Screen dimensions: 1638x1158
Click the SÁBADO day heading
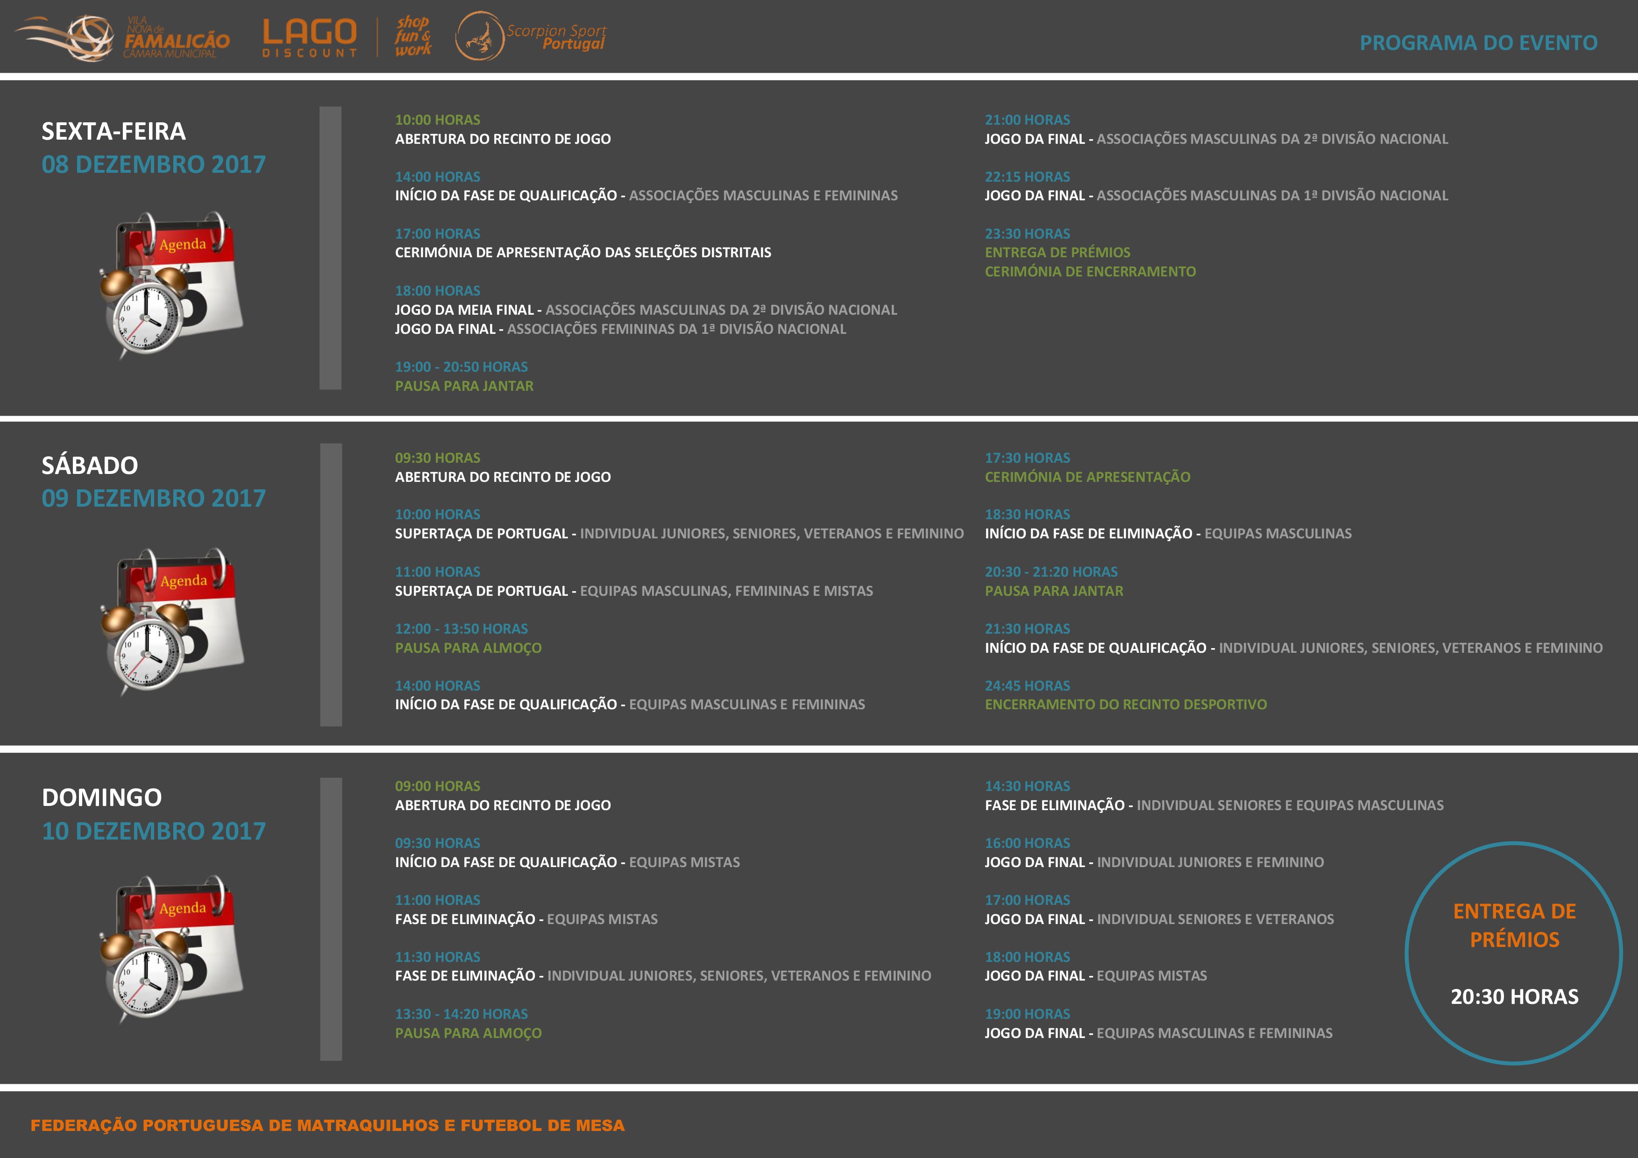[x=90, y=465]
